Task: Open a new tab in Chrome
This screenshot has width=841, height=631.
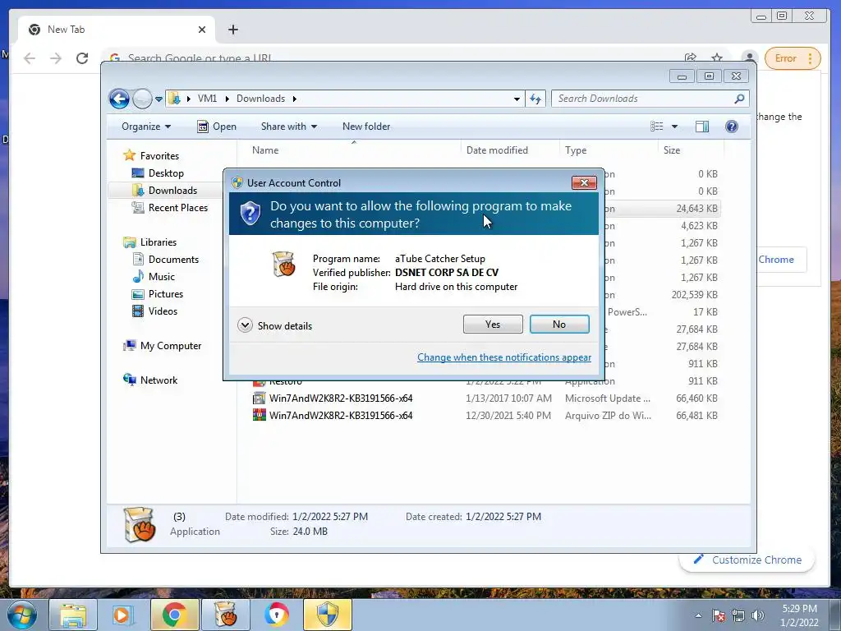Action: (232, 30)
